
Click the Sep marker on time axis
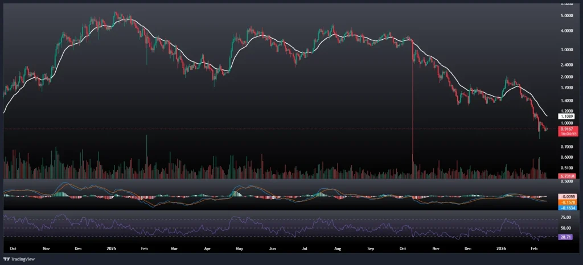coord(371,249)
